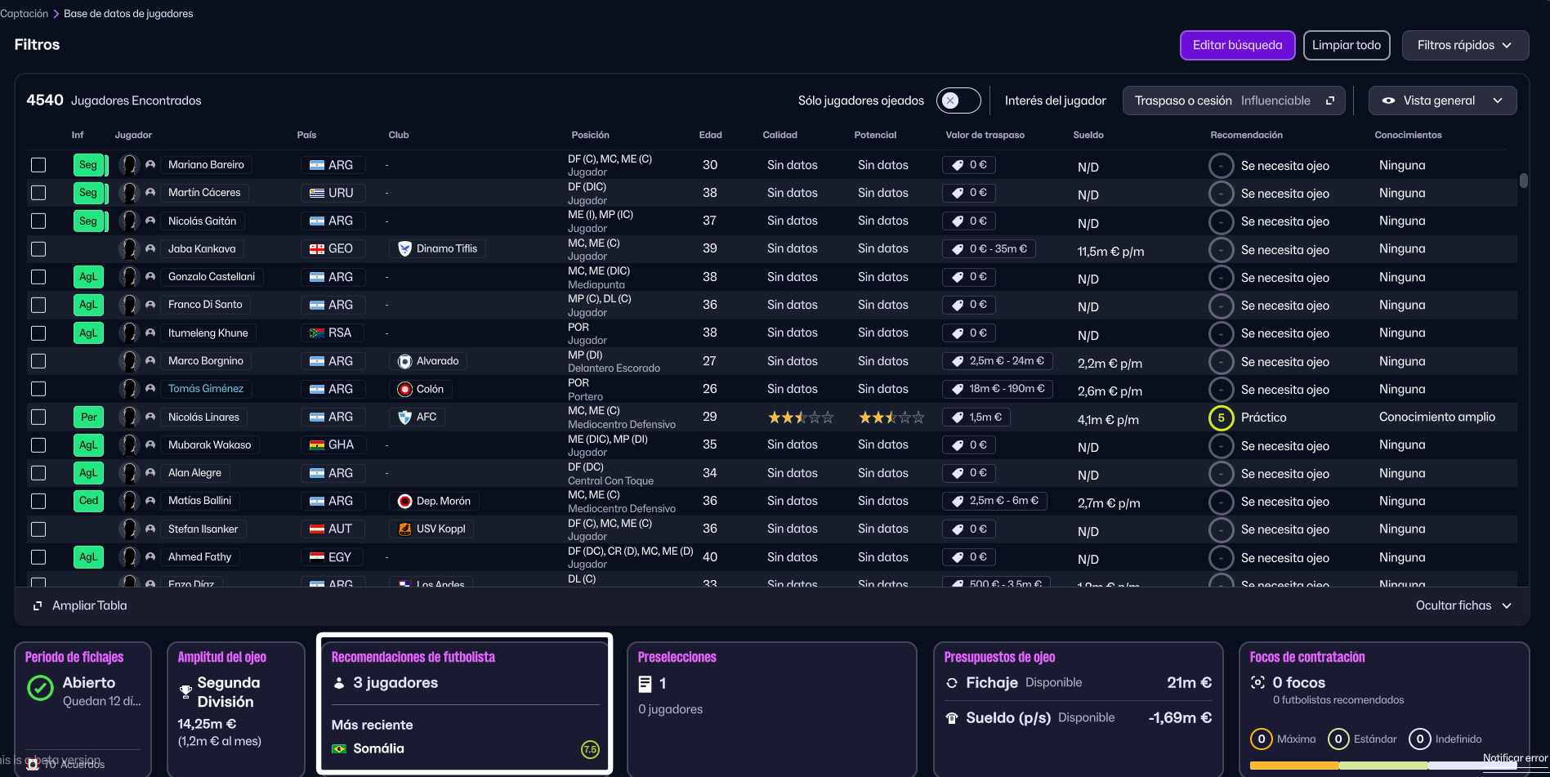Viewport: 1550px width, 777px height.
Task: Click the Los Andes club badge icon
Action: pos(404,583)
